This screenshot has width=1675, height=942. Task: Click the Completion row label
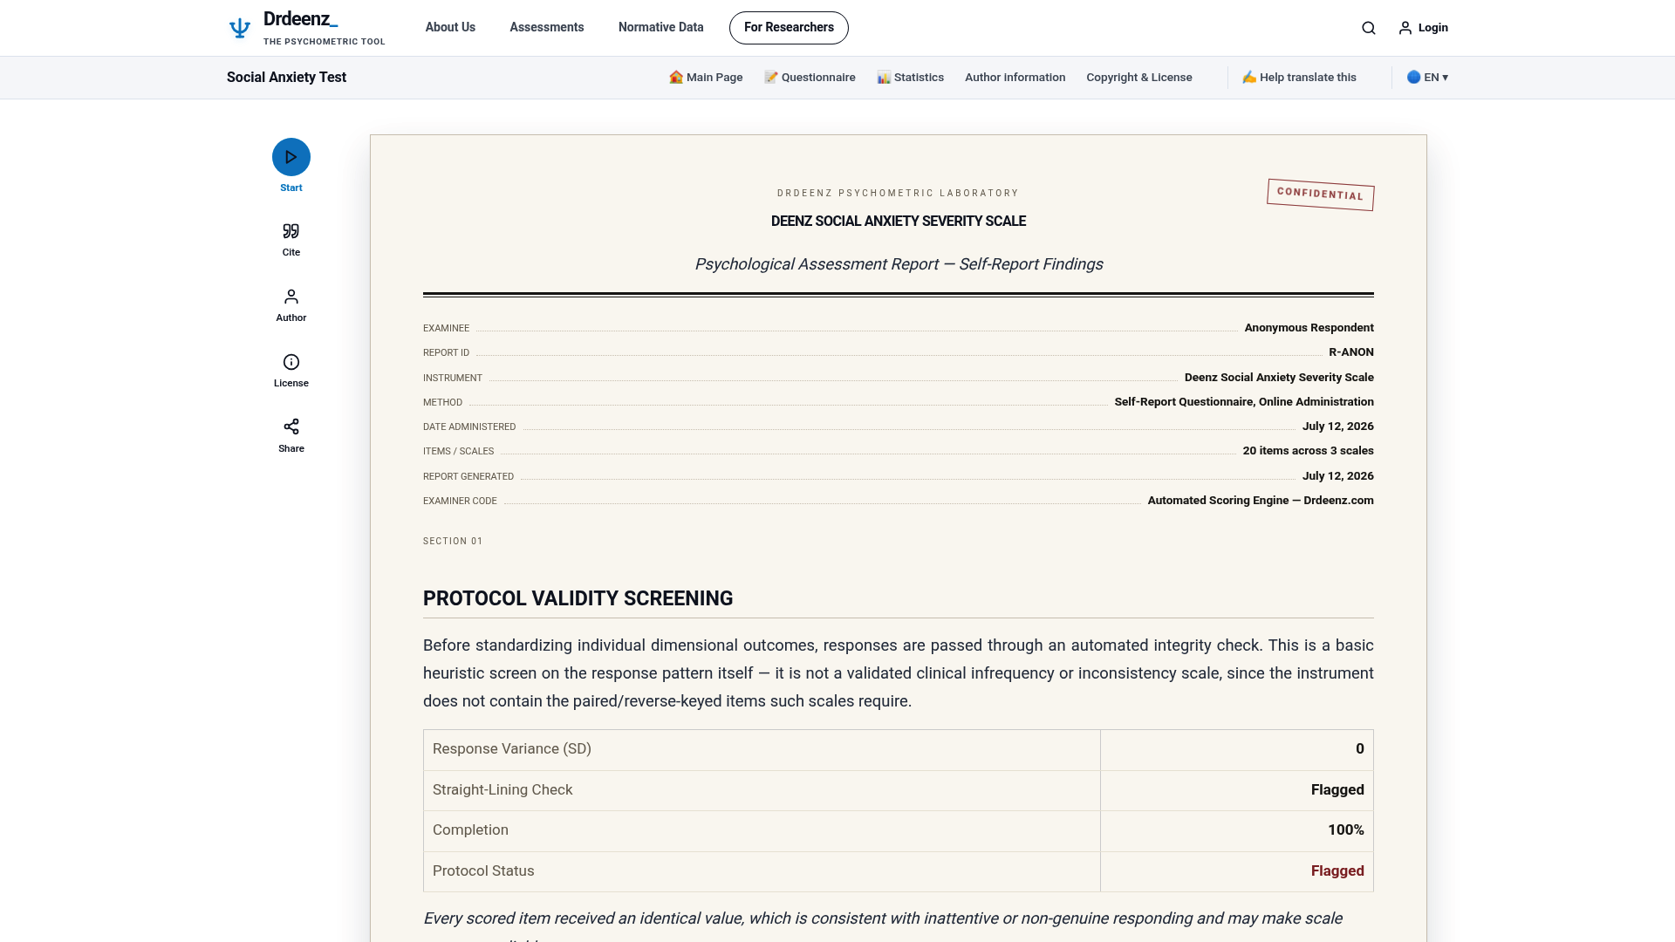coord(470,829)
